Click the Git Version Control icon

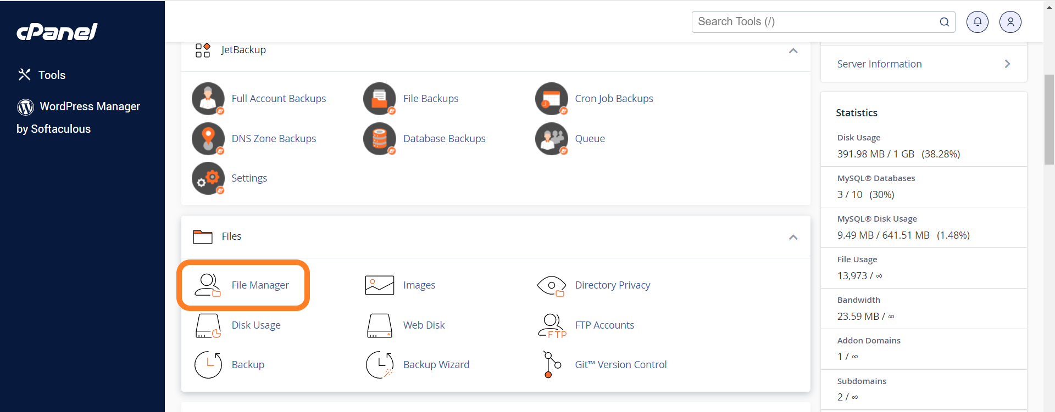(552, 365)
